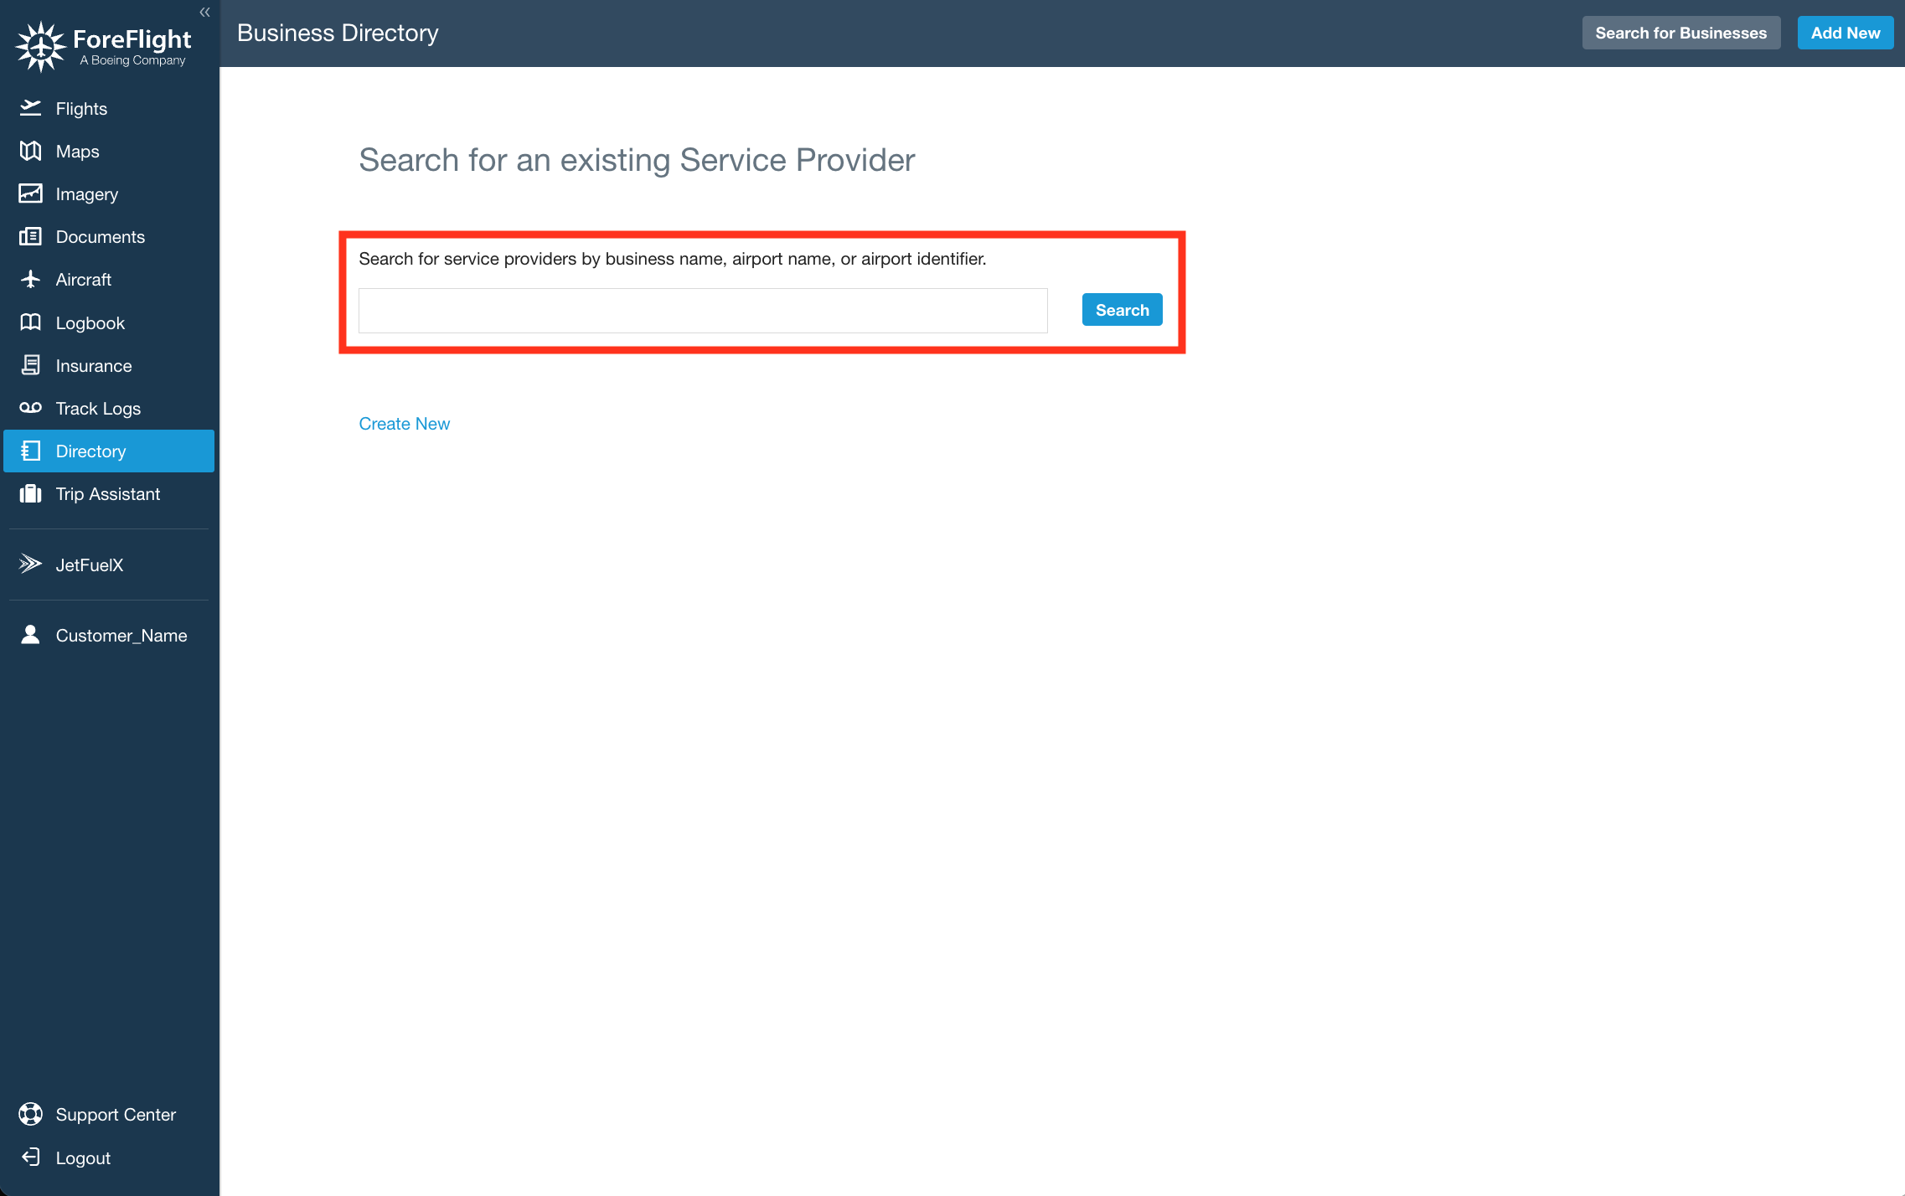1905x1196 pixels.
Task: Open Support Center link
Action: pos(109,1114)
